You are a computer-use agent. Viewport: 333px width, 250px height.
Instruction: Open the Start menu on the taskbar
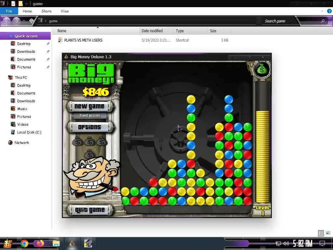click(8, 243)
